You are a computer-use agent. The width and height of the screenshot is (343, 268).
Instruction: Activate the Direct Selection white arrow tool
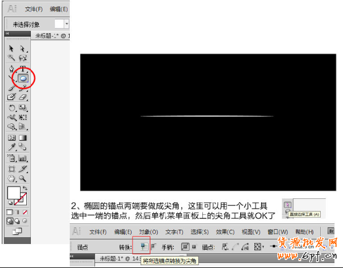pyautogui.click(x=23, y=49)
